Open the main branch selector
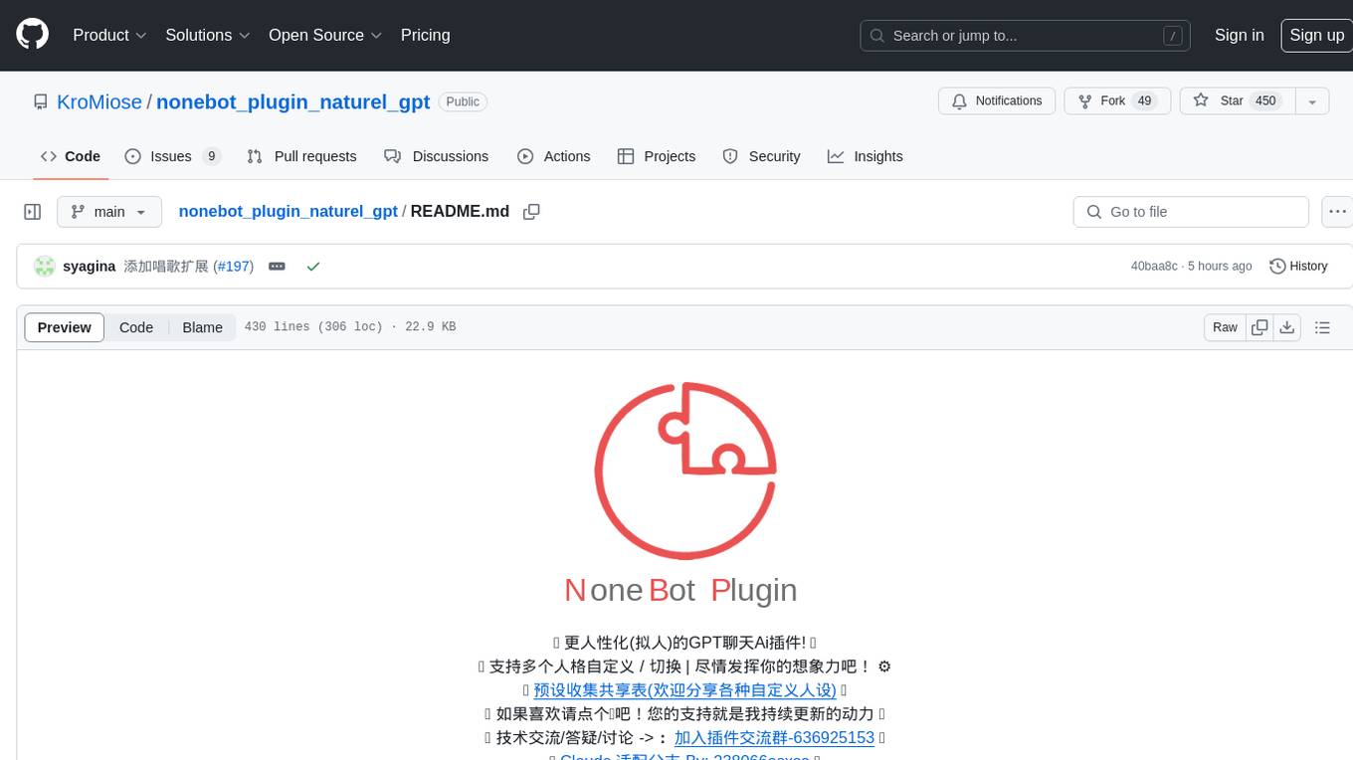The image size is (1353, 760). 108,212
